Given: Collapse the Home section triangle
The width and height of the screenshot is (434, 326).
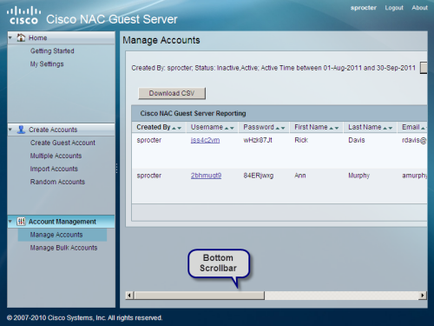Looking at the screenshot, I should pos(10,37).
